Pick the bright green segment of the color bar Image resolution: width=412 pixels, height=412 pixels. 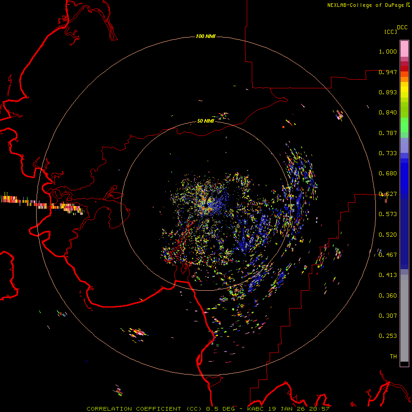point(404,125)
